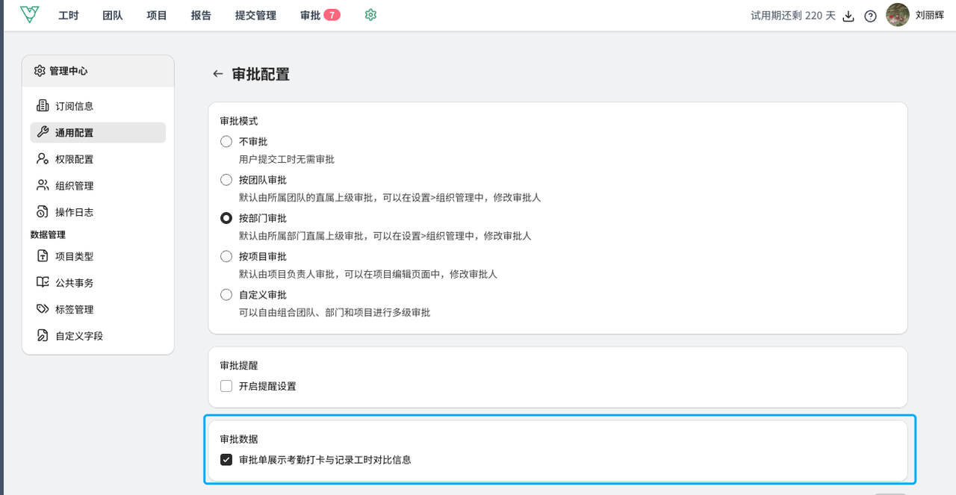Open 订阅信息 in the sidebar
Viewport: 956px width, 495px height.
pos(74,106)
